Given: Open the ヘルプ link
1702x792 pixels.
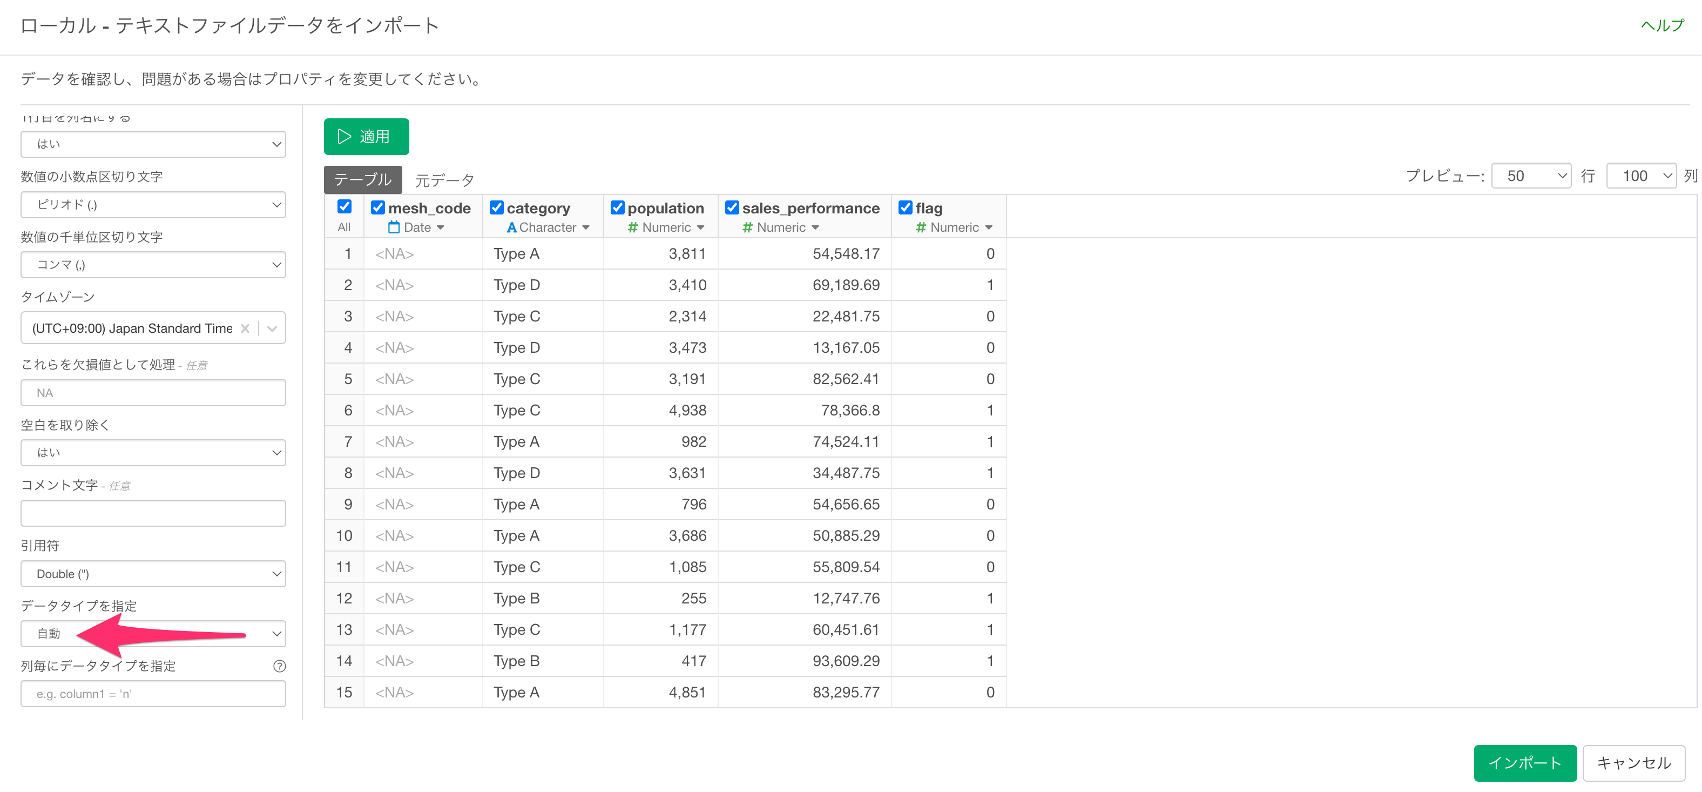Looking at the screenshot, I should pyautogui.click(x=1663, y=26).
